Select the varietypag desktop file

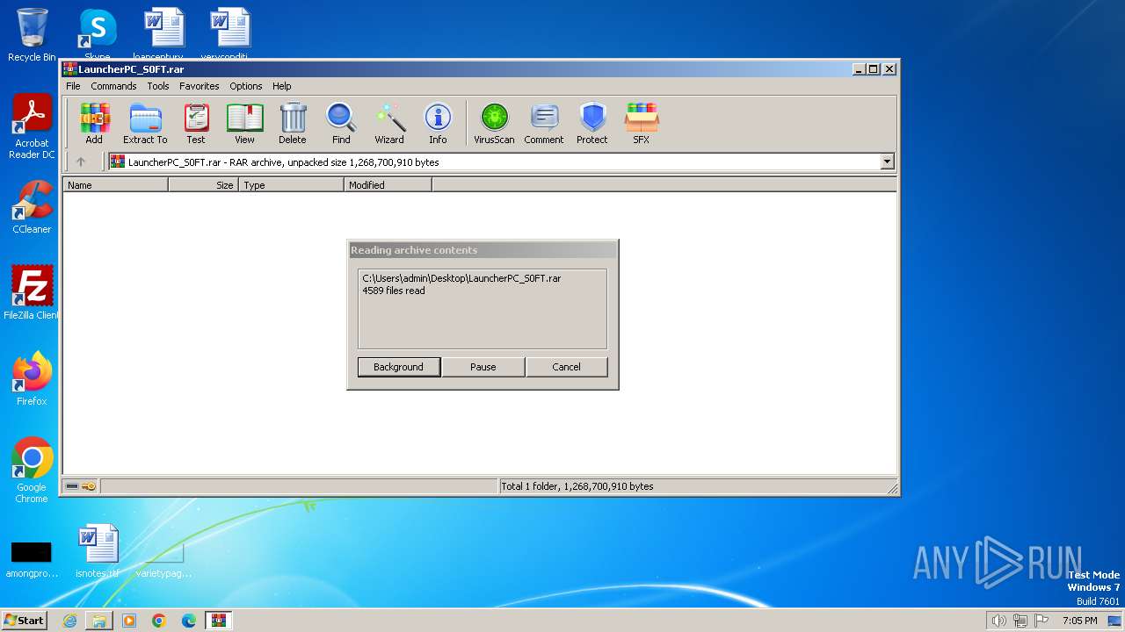tap(163, 557)
